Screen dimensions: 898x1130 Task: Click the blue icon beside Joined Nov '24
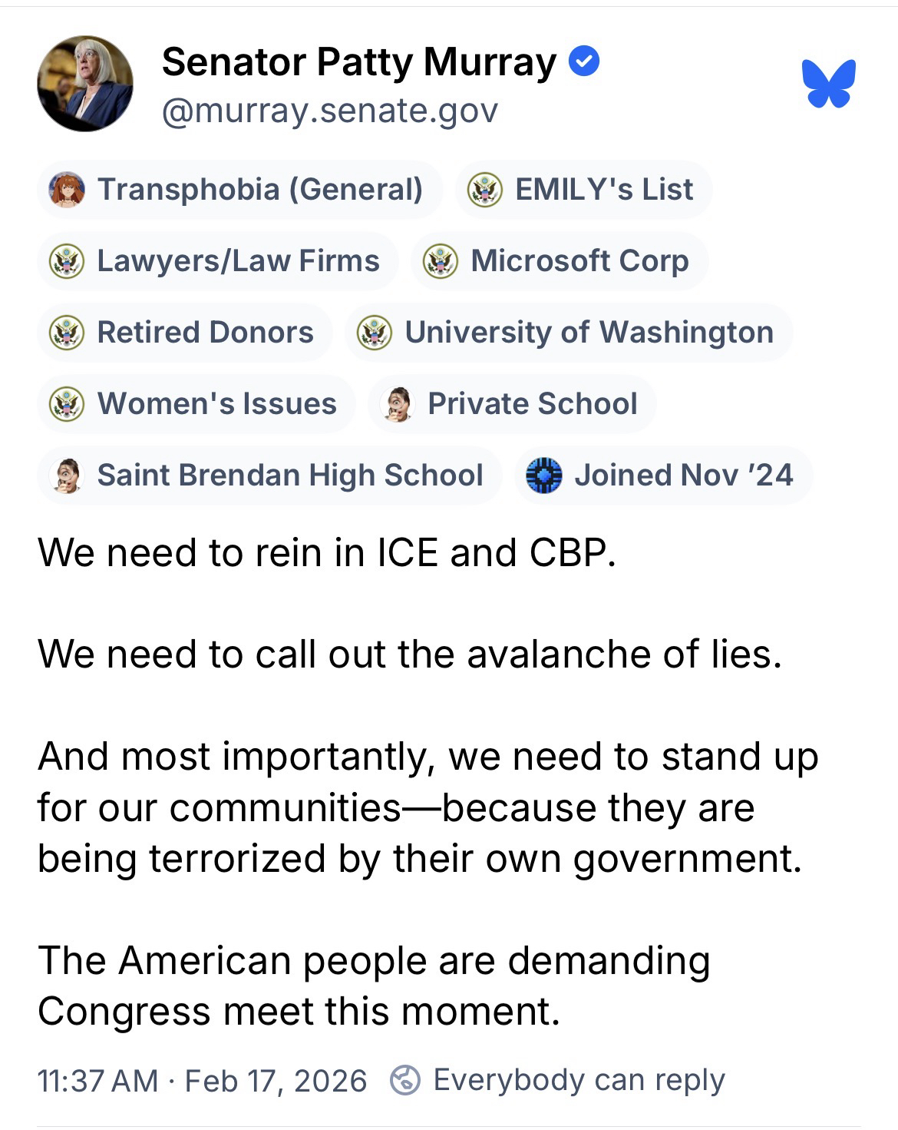(x=543, y=476)
